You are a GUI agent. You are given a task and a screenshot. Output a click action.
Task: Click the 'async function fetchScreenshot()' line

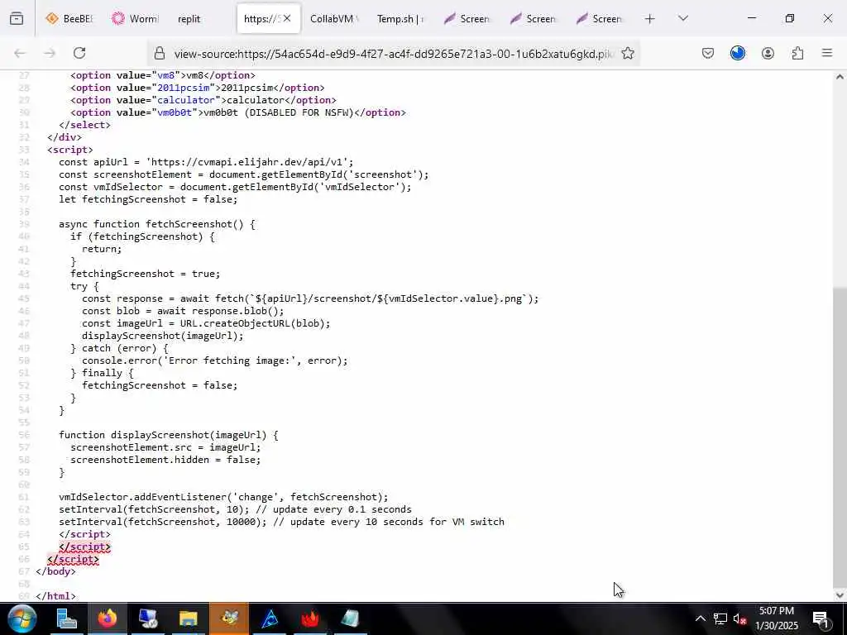pos(156,224)
